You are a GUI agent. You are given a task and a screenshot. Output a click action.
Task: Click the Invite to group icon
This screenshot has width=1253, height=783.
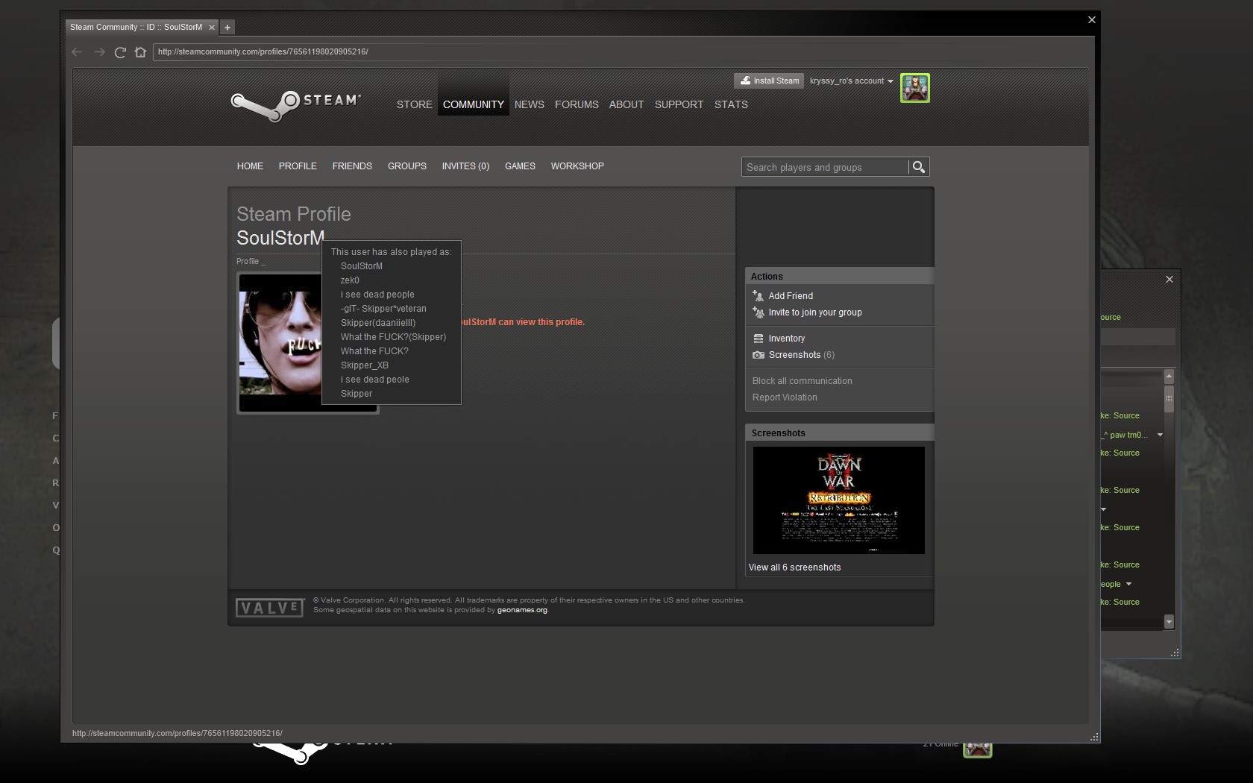(758, 312)
